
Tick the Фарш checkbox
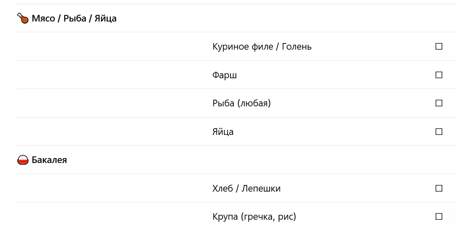(x=439, y=75)
